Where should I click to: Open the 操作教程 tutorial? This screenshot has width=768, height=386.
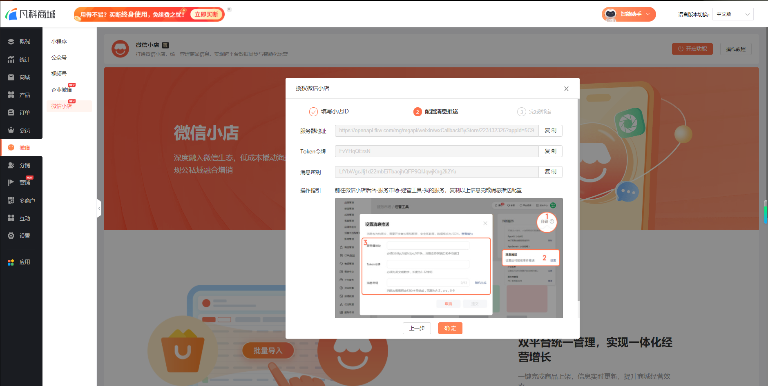coord(736,49)
